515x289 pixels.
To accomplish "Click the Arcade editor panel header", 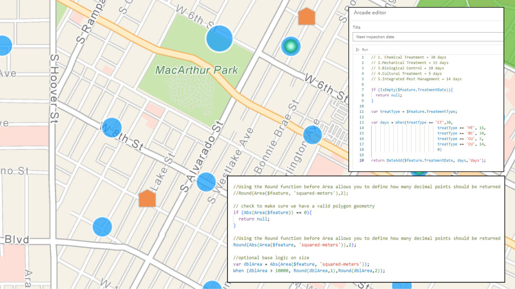I will [369, 12].
